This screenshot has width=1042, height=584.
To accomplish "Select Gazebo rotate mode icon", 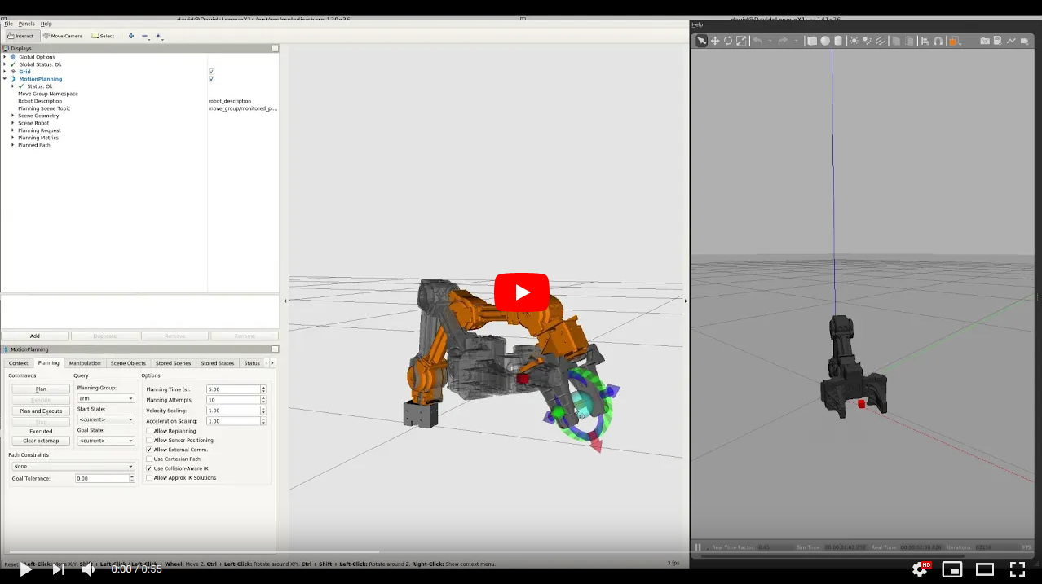I will pos(728,41).
